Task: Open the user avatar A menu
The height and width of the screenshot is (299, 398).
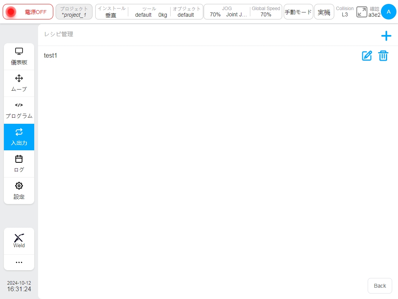Action: [x=388, y=12]
